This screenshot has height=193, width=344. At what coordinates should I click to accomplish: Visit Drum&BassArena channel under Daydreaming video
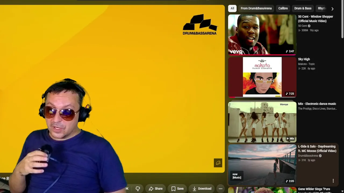click(x=308, y=156)
